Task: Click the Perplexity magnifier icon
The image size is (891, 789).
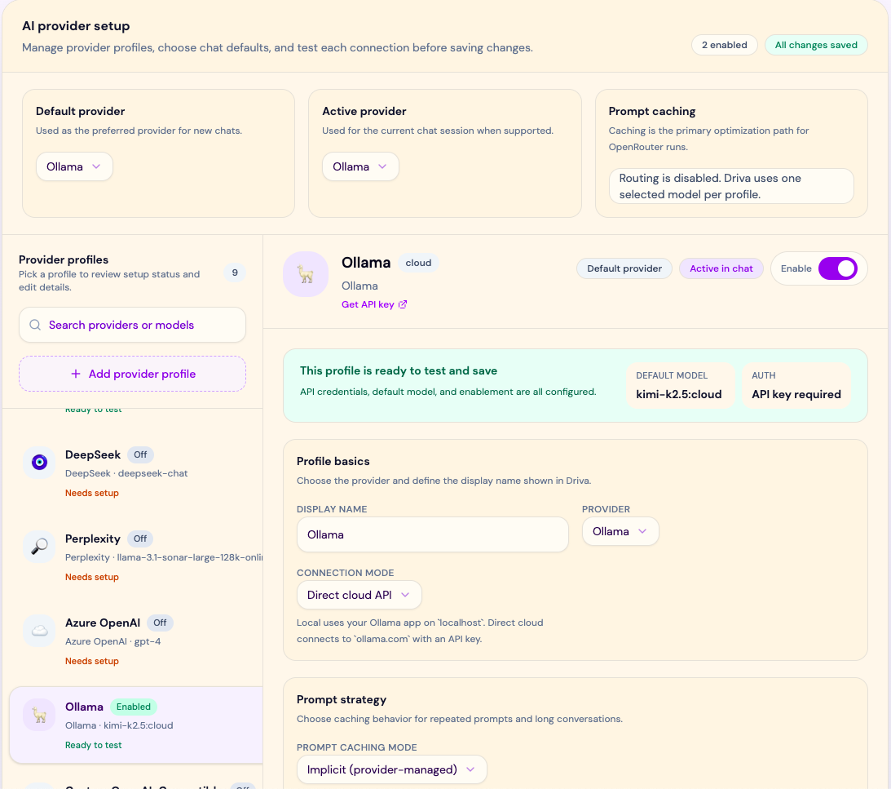Action: click(39, 547)
